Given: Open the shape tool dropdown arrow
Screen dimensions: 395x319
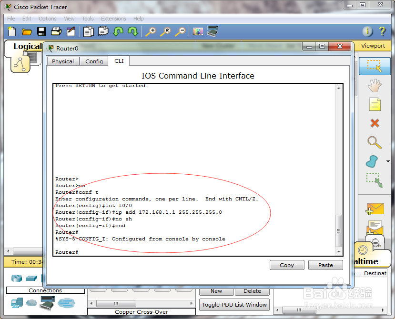Looking at the screenshot, I should click(388, 161).
